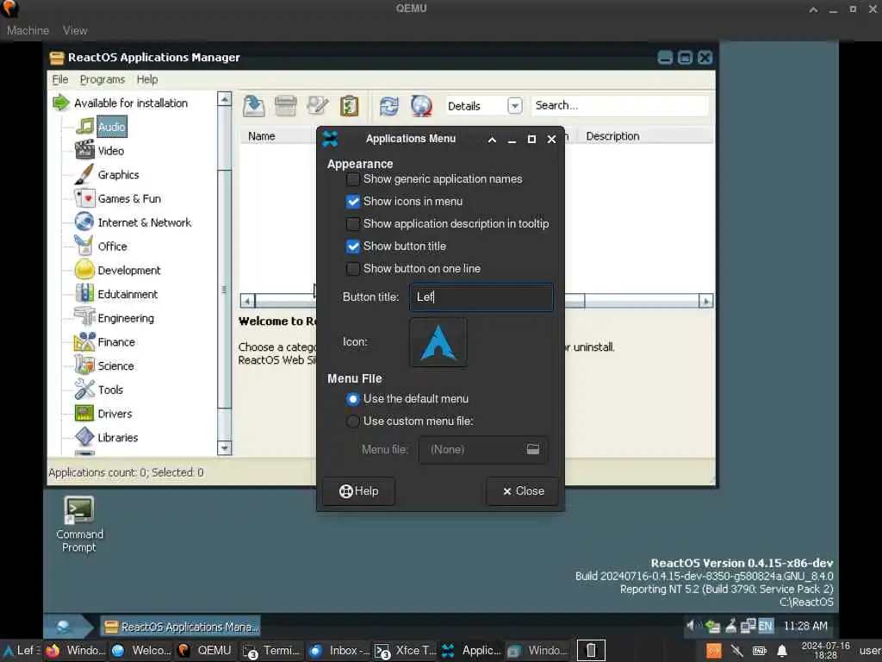This screenshot has width=882, height=662.
Task: Click the Modify toolbar icon with pencil
Action: pos(317,106)
